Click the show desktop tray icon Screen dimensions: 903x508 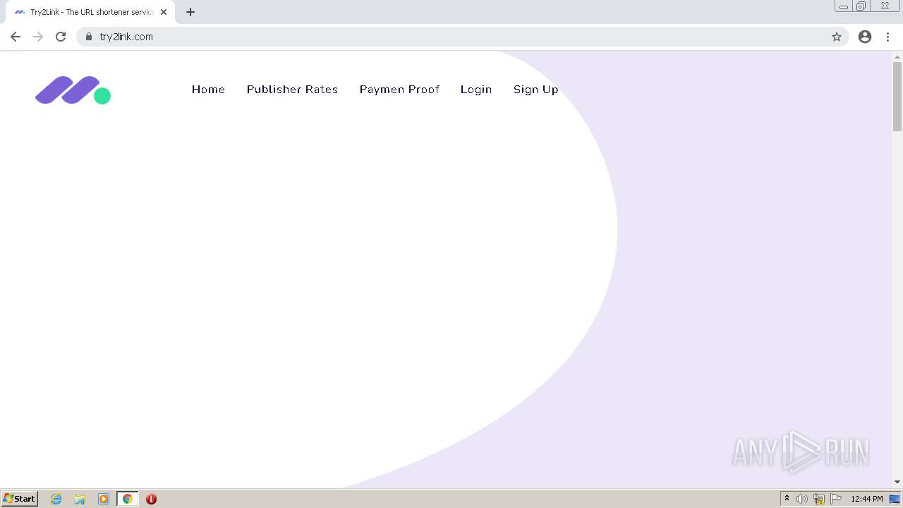click(895, 499)
